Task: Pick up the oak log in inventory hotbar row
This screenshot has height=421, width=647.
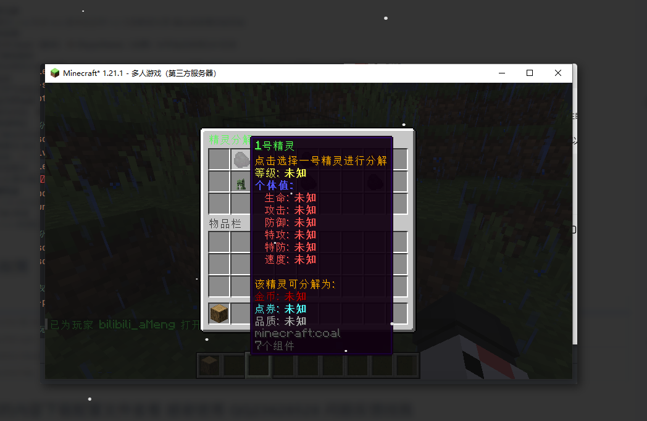Action: coord(219,314)
